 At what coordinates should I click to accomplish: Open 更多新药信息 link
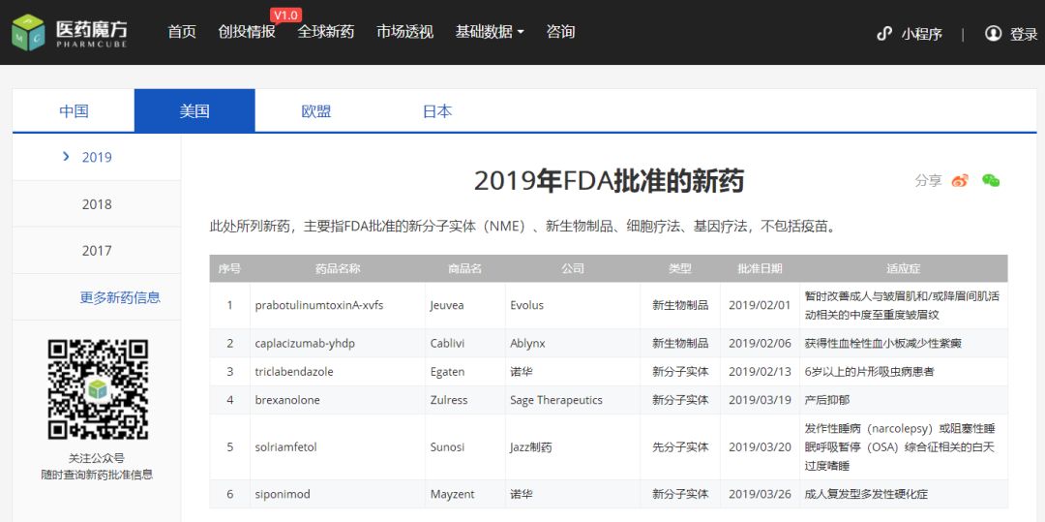[120, 297]
